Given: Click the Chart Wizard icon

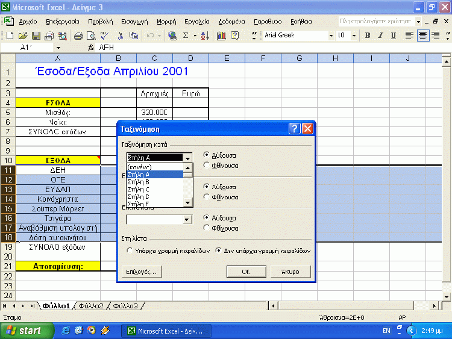Looking at the screenshot, I should point(221,36).
